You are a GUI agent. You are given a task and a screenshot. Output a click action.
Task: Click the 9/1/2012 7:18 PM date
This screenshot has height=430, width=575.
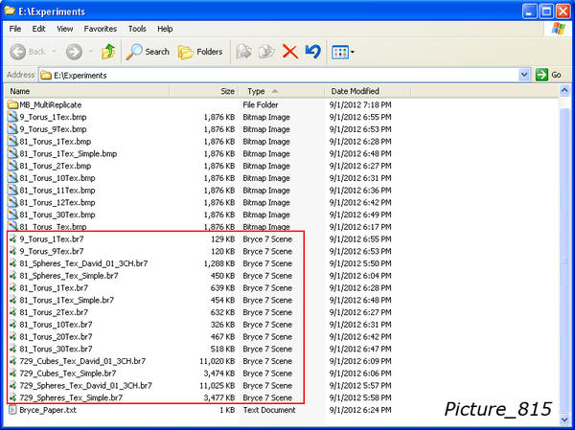pos(360,104)
